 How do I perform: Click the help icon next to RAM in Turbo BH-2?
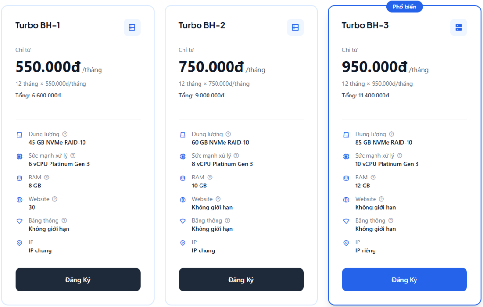[210, 178]
